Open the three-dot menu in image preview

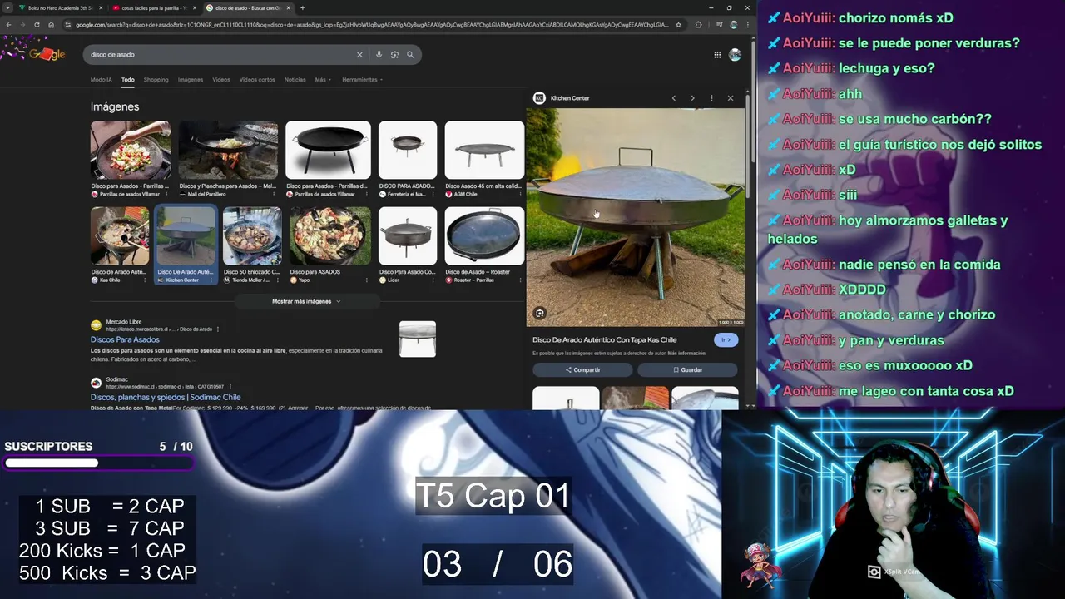(x=711, y=98)
